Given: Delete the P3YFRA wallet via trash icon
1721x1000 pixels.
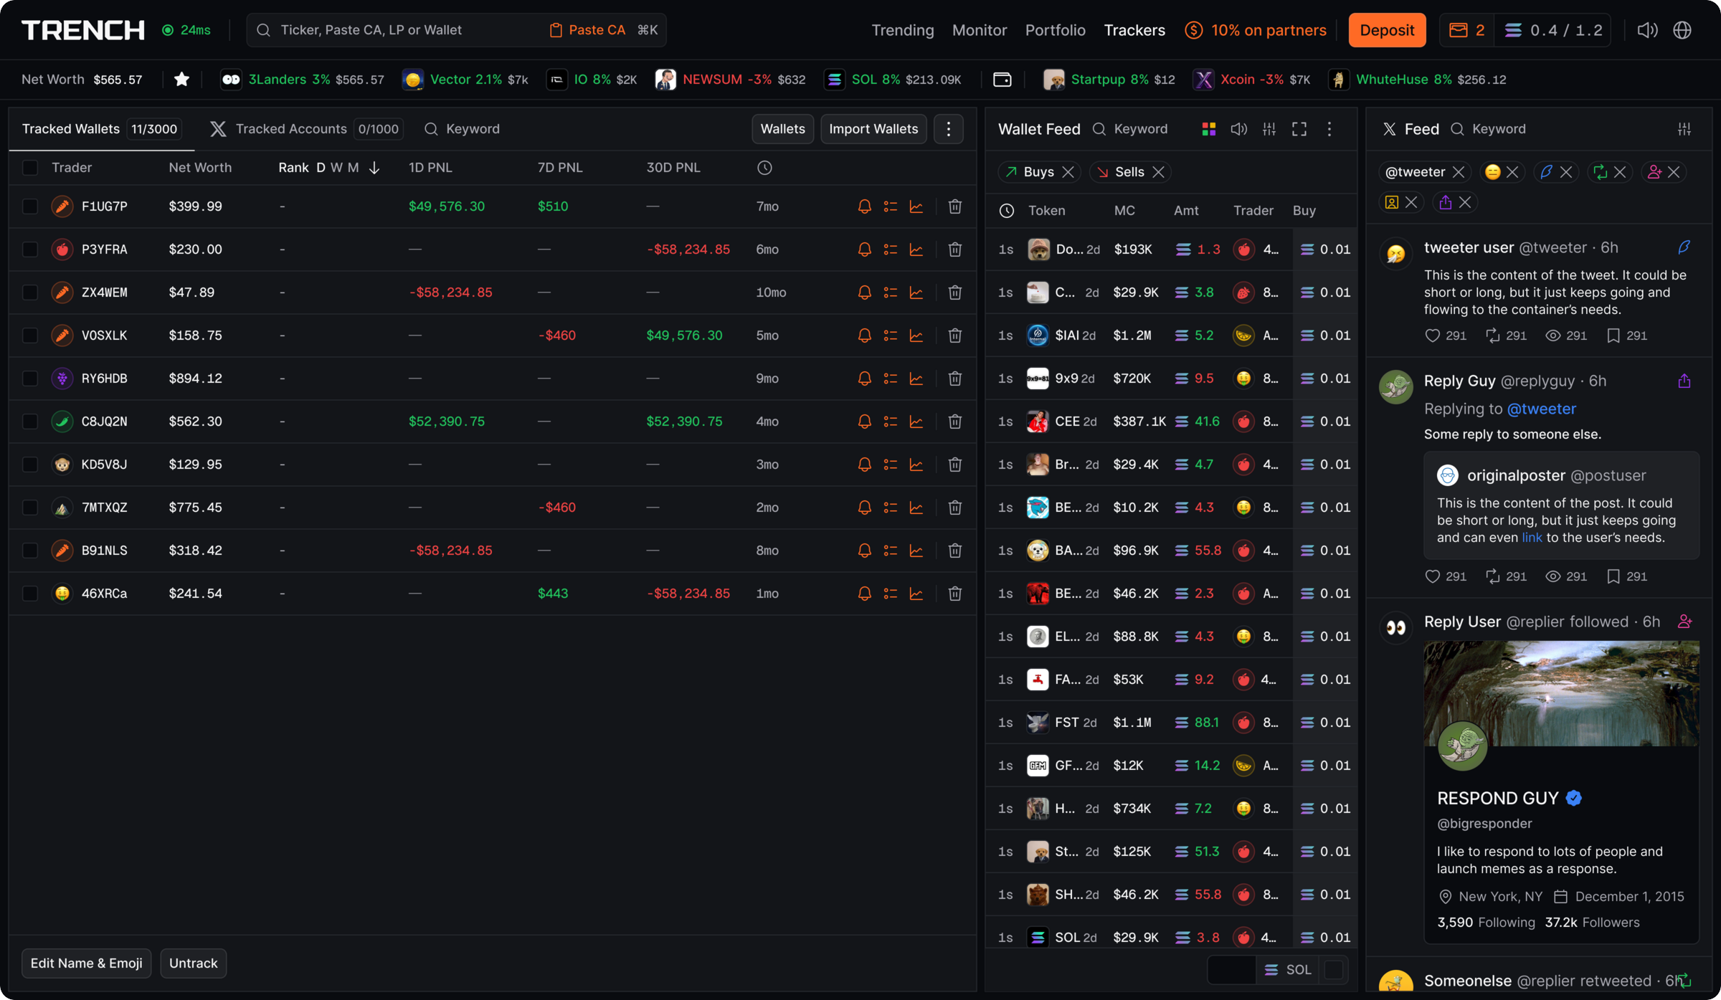Looking at the screenshot, I should 954,249.
